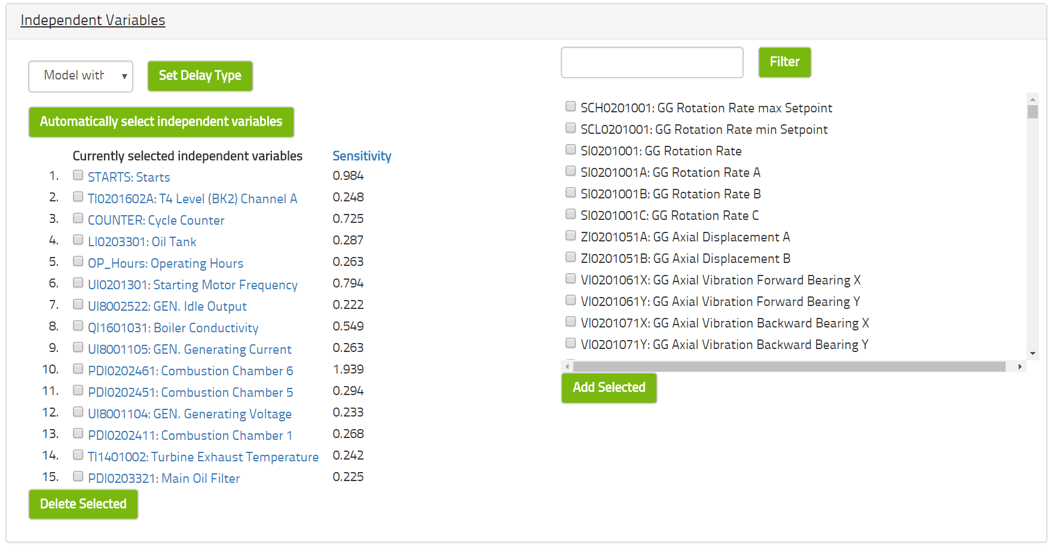Check ZI0201051B GG Axial Displacement B checkbox
Screen dimensions: 1054x548
point(571,257)
